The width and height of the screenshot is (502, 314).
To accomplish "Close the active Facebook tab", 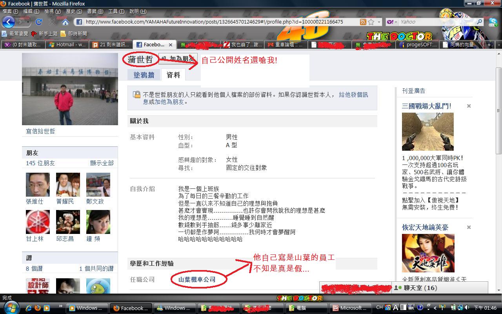I will click(171, 45).
